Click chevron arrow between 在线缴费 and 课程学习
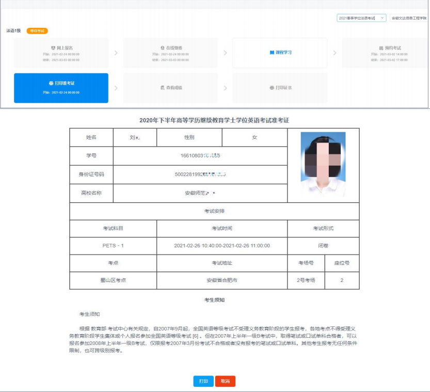Image resolution: width=430 pixels, height=392 pixels. (225, 53)
